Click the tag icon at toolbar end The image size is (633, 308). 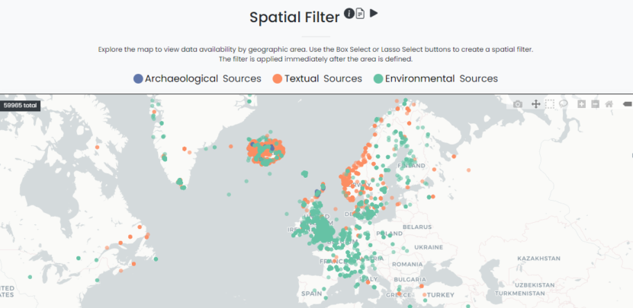(x=627, y=103)
